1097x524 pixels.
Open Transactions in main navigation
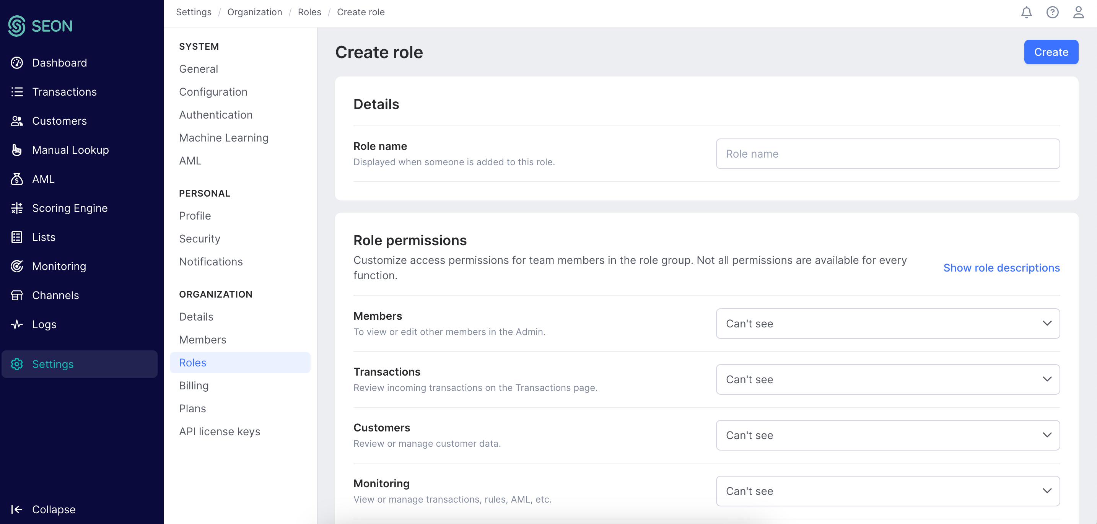(65, 92)
